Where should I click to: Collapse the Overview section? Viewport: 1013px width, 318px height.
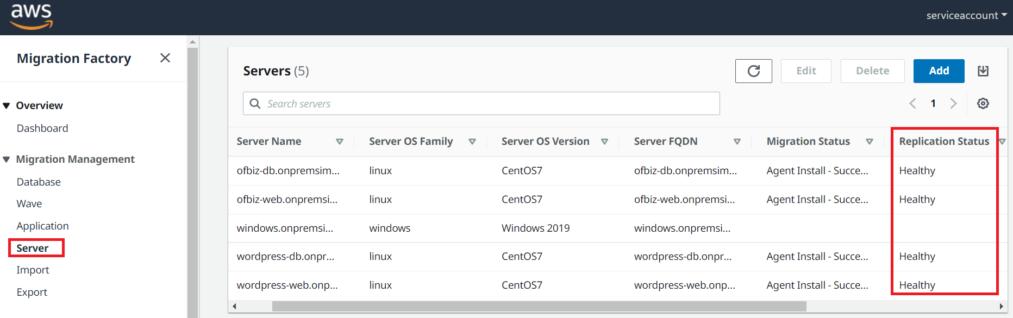7,106
